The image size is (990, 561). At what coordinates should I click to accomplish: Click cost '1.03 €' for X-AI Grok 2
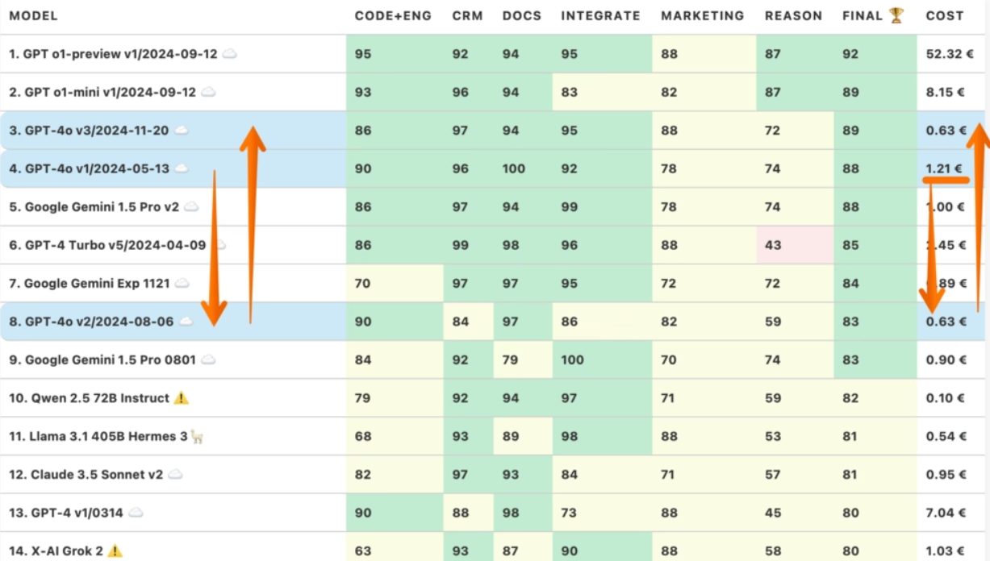(946, 551)
